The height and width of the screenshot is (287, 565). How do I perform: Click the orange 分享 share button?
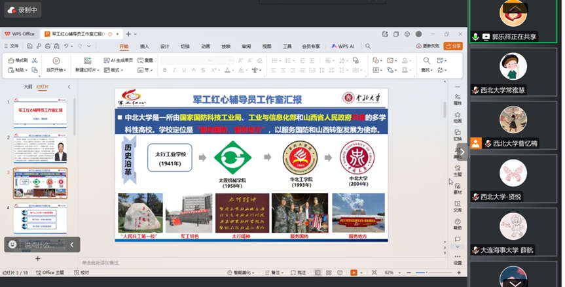(x=452, y=46)
